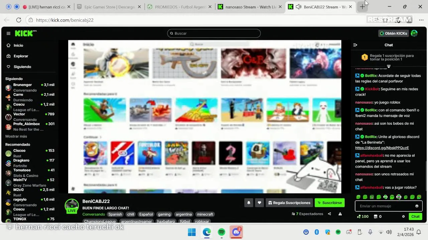This screenshot has width=428, height=240.
Task: Click the Spanish tag
Action: tap(115, 214)
